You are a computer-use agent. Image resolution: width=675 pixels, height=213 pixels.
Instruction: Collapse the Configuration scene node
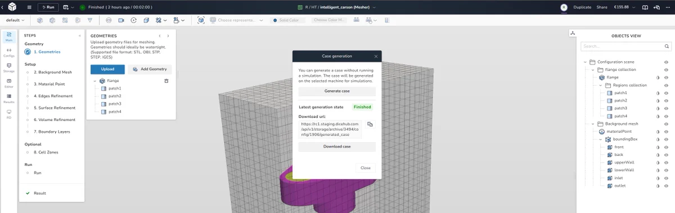pyautogui.click(x=585, y=62)
